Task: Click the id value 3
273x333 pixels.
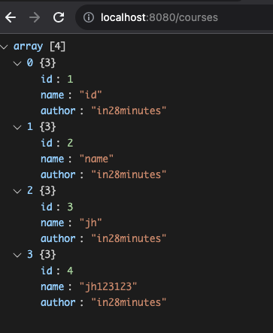Action: (x=70, y=207)
